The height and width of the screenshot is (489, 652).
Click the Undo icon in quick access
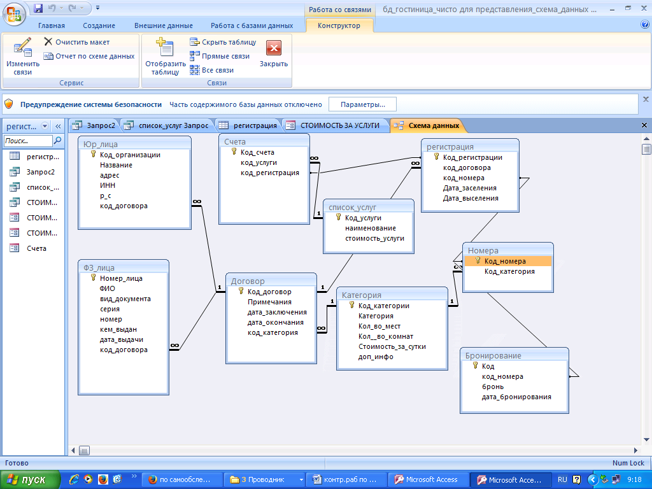[52, 8]
